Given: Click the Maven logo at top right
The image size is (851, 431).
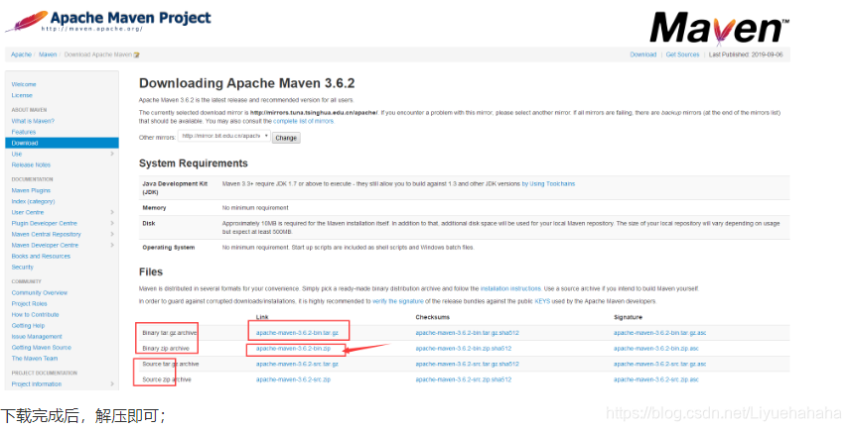Looking at the screenshot, I should (719, 27).
